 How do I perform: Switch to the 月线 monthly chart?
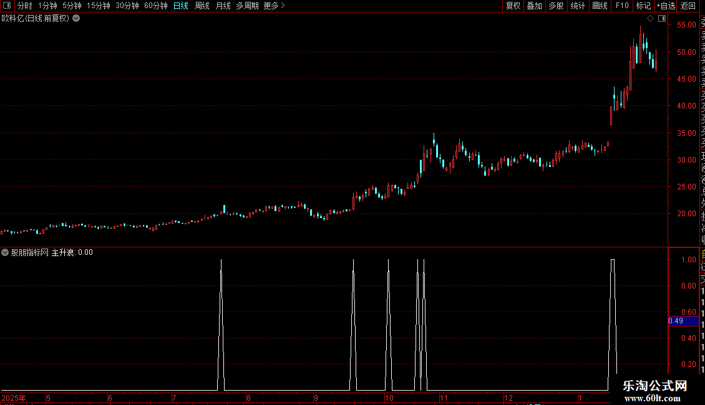[223, 6]
